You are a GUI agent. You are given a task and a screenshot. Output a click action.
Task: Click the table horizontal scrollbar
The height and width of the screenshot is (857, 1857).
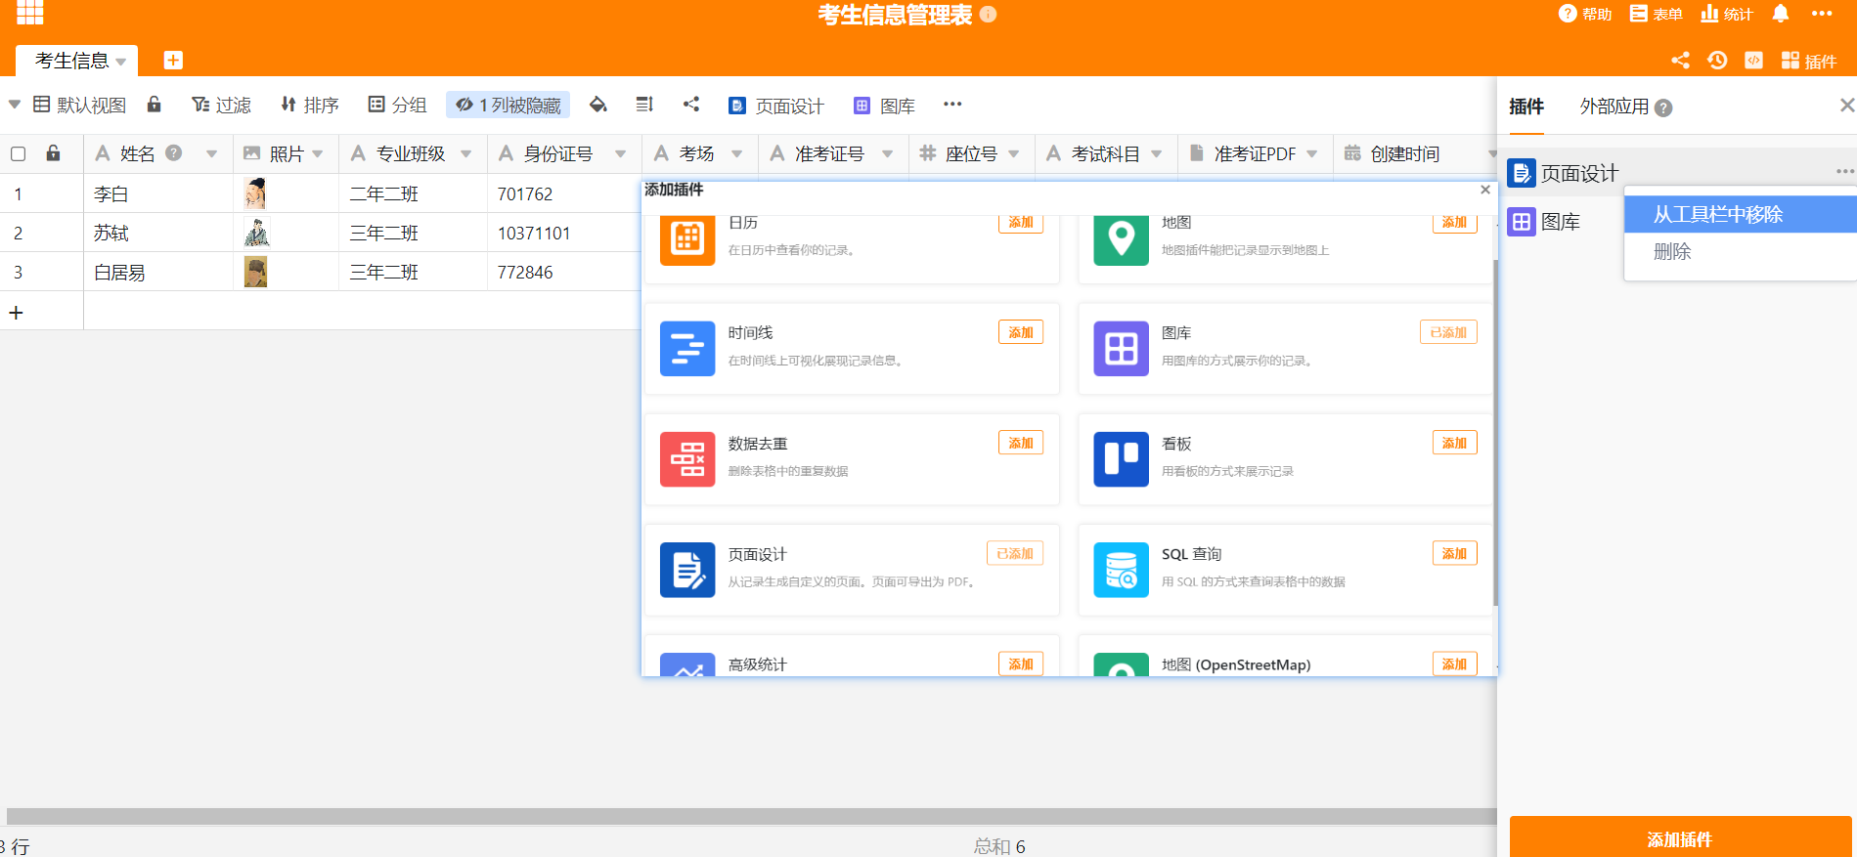[751, 816]
